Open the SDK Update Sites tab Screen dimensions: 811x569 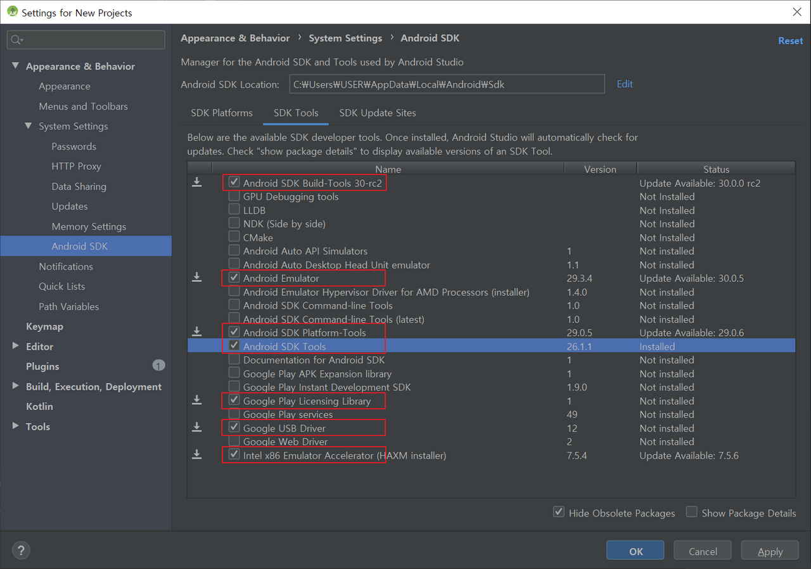[x=378, y=113]
